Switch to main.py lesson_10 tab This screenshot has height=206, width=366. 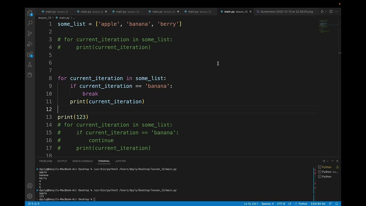coord(126,11)
